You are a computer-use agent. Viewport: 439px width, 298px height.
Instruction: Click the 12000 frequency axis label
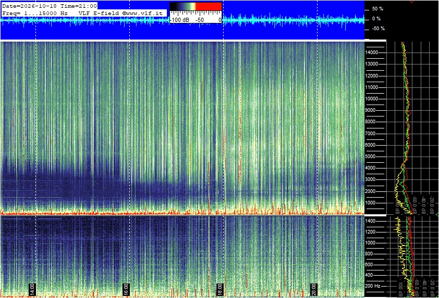click(372, 76)
